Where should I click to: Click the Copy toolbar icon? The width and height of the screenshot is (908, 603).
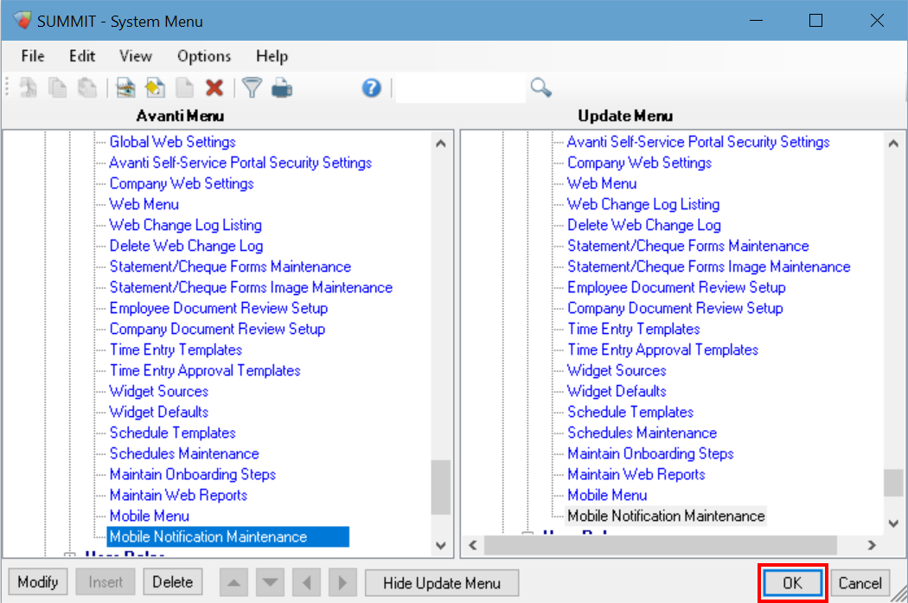57,88
